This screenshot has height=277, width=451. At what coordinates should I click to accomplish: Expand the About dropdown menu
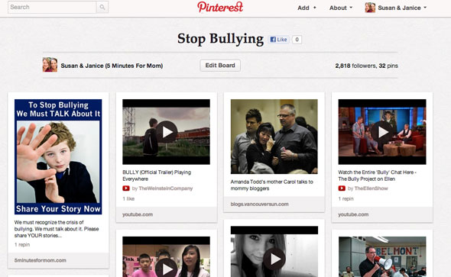341,8
